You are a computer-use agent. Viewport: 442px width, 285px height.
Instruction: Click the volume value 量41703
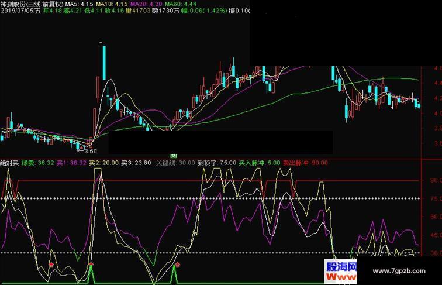coord(138,11)
